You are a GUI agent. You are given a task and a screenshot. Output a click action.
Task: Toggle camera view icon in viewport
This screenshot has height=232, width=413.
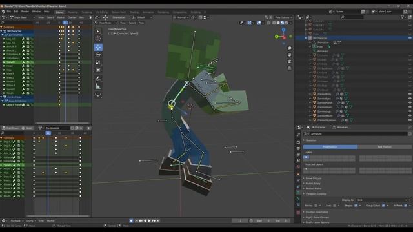coord(289,62)
